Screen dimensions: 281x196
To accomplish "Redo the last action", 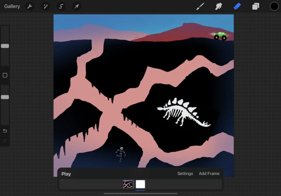I will tap(5, 141).
